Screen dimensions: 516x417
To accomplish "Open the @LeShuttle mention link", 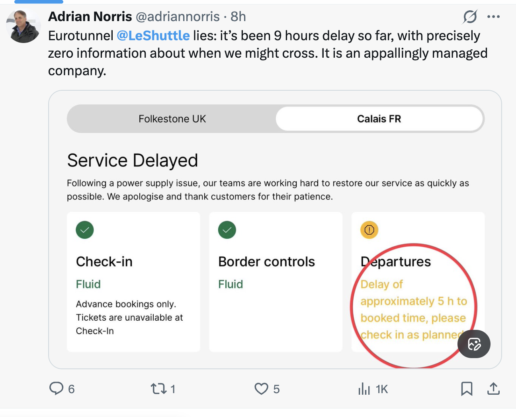I will (x=153, y=36).
